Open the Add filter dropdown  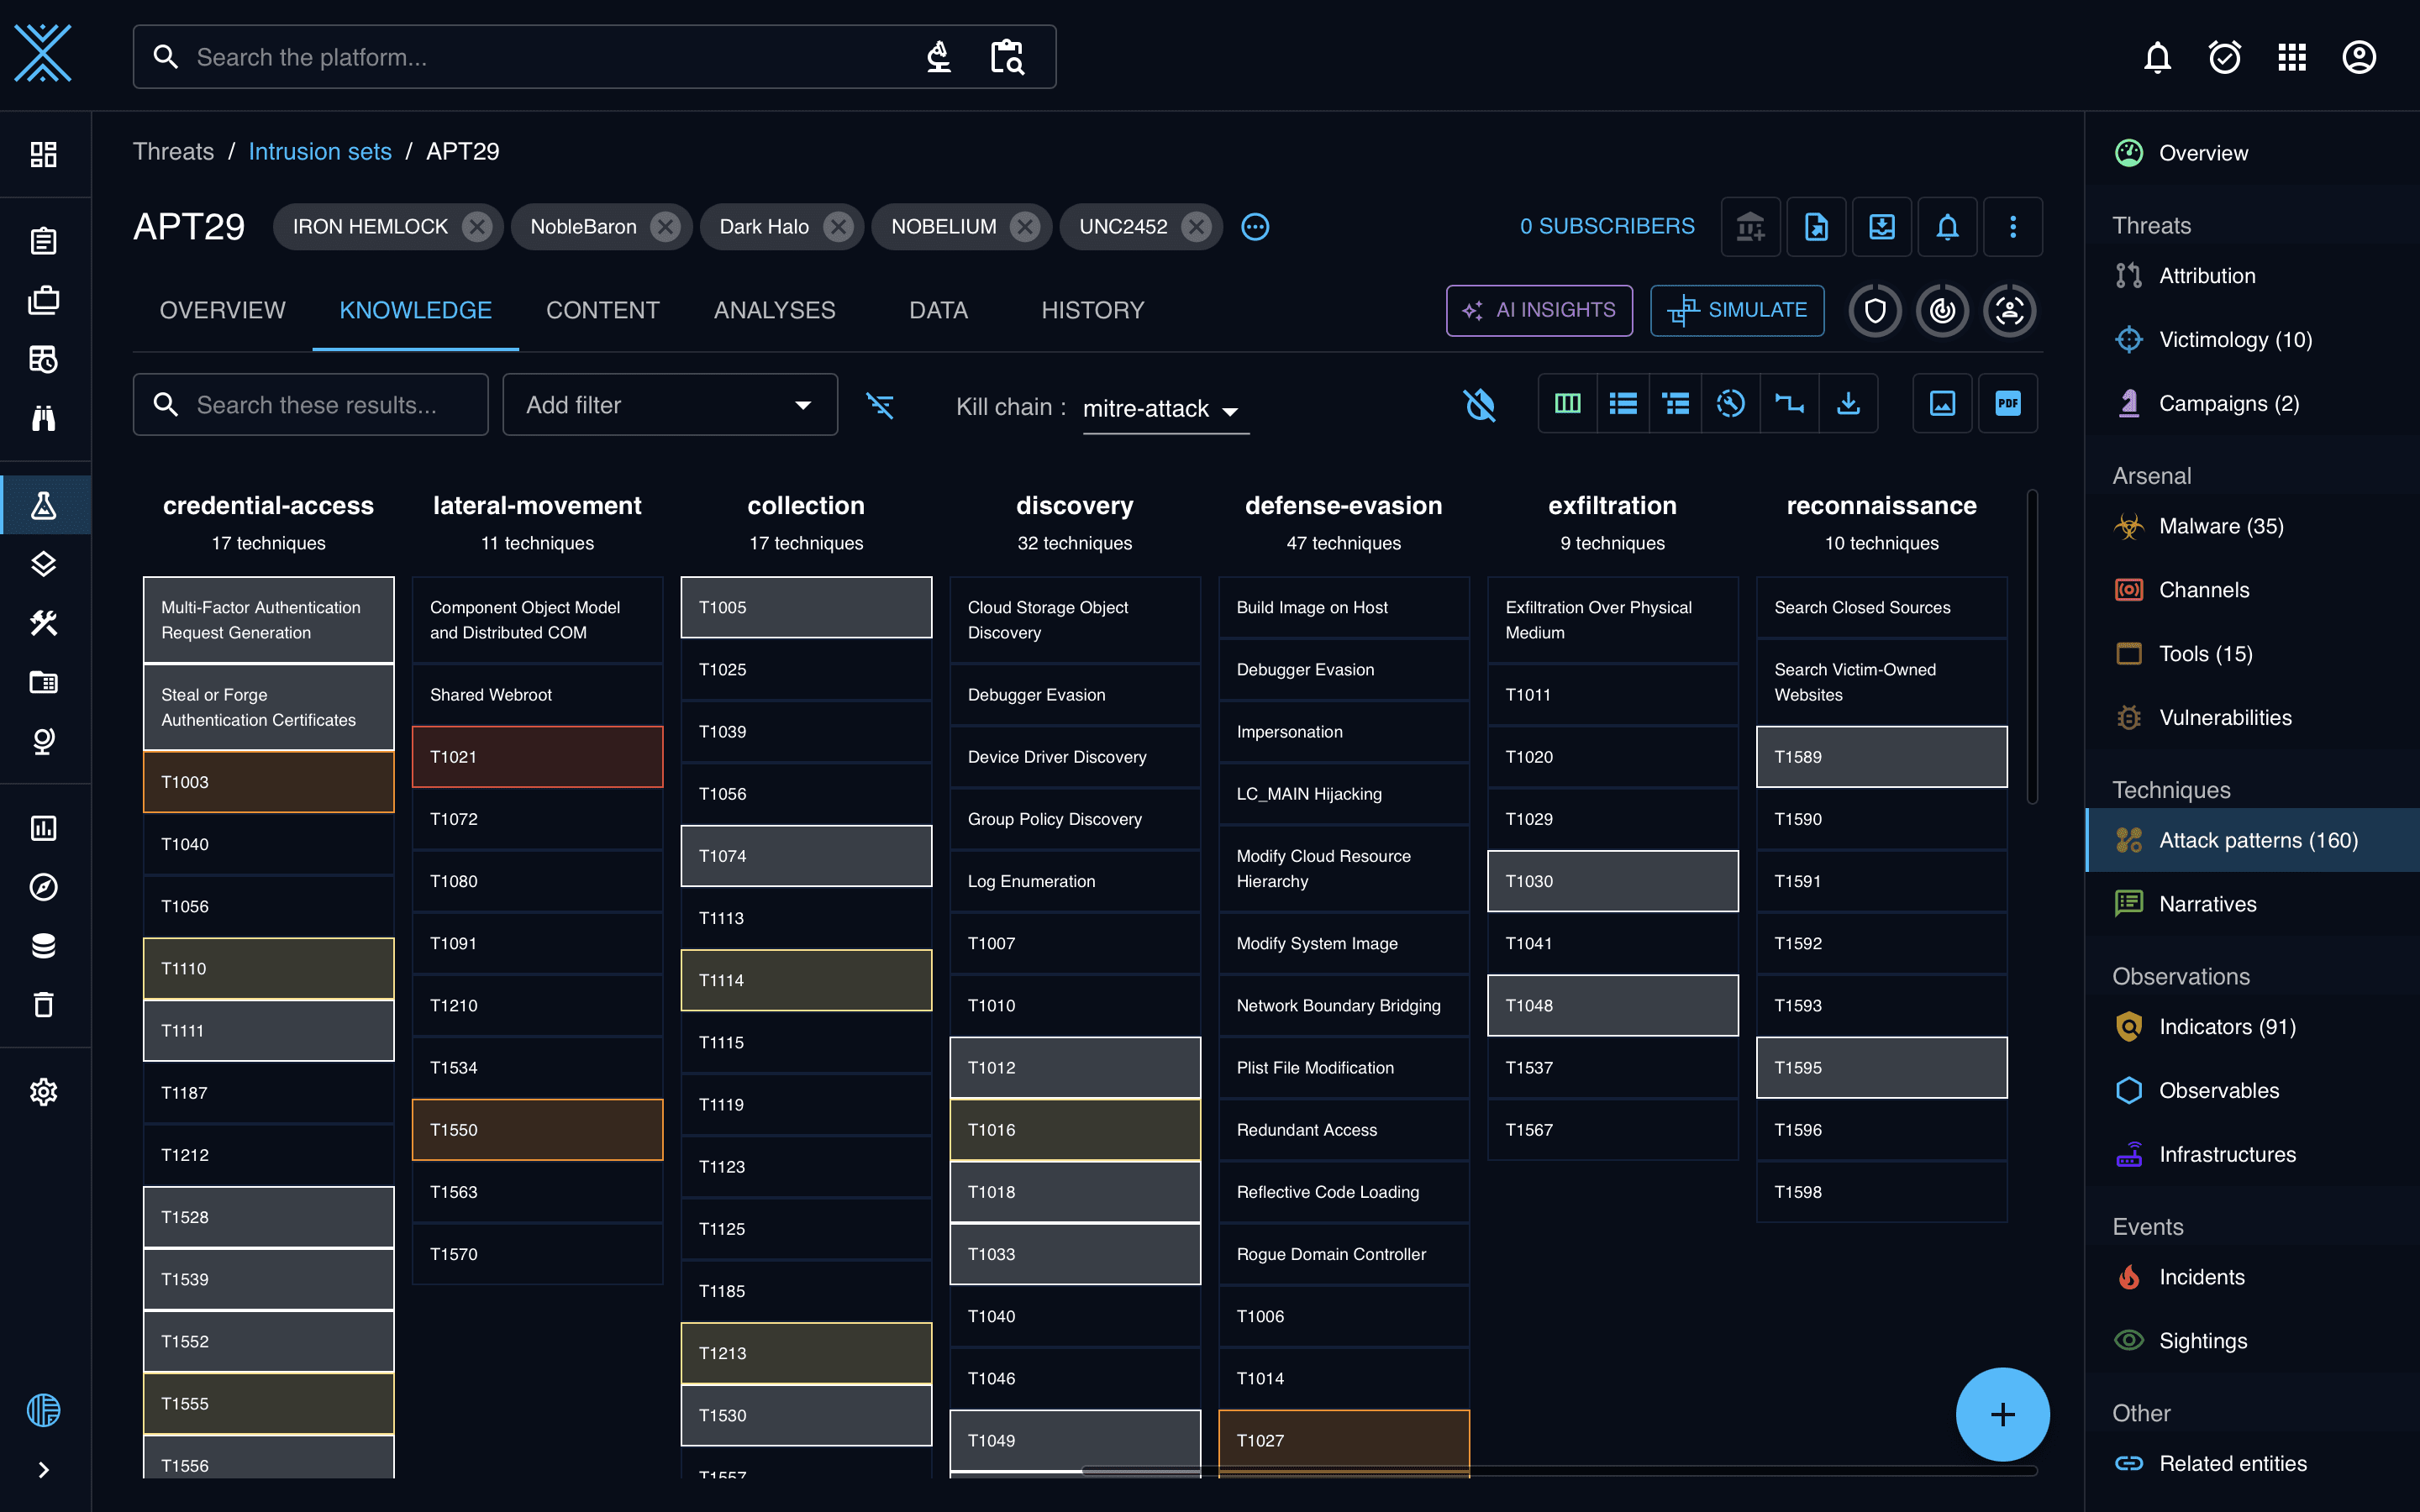[x=670, y=405]
